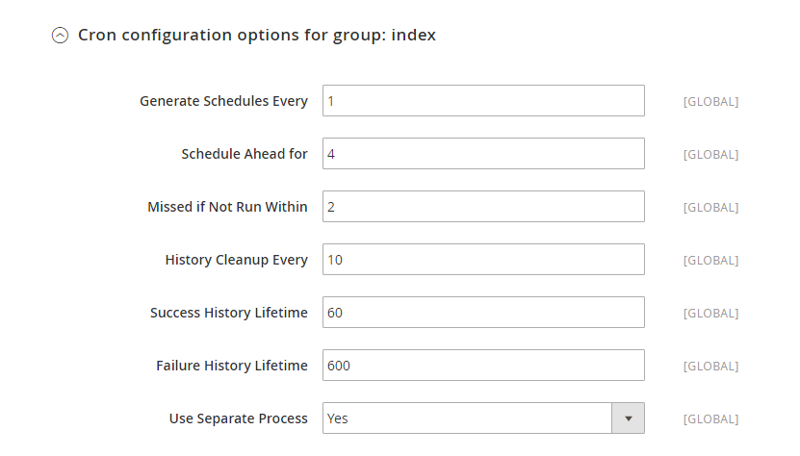Click the Success History Lifetime input box

(483, 312)
